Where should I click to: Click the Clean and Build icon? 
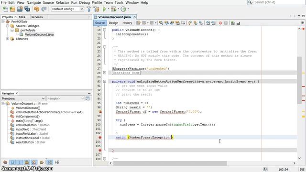point(96,9)
